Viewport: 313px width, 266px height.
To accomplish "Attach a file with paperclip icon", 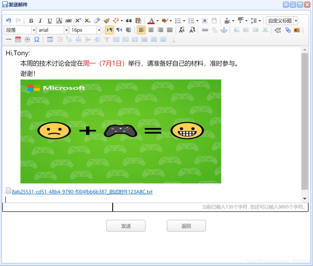I will pos(288,30).
